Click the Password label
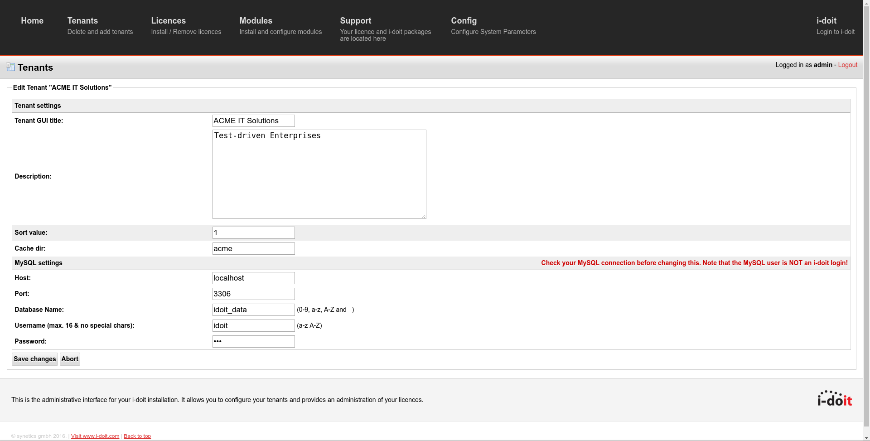870x441 pixels. coord(30,341)
